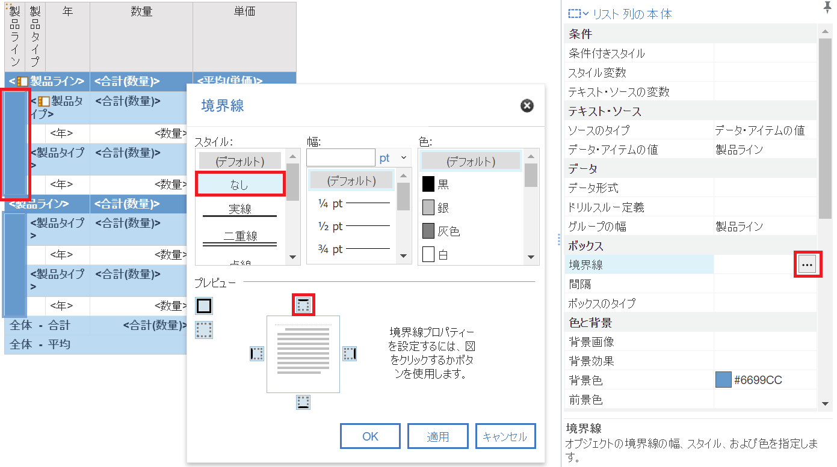
Task: Select 二重線 line style
Action: coord(240,236)
